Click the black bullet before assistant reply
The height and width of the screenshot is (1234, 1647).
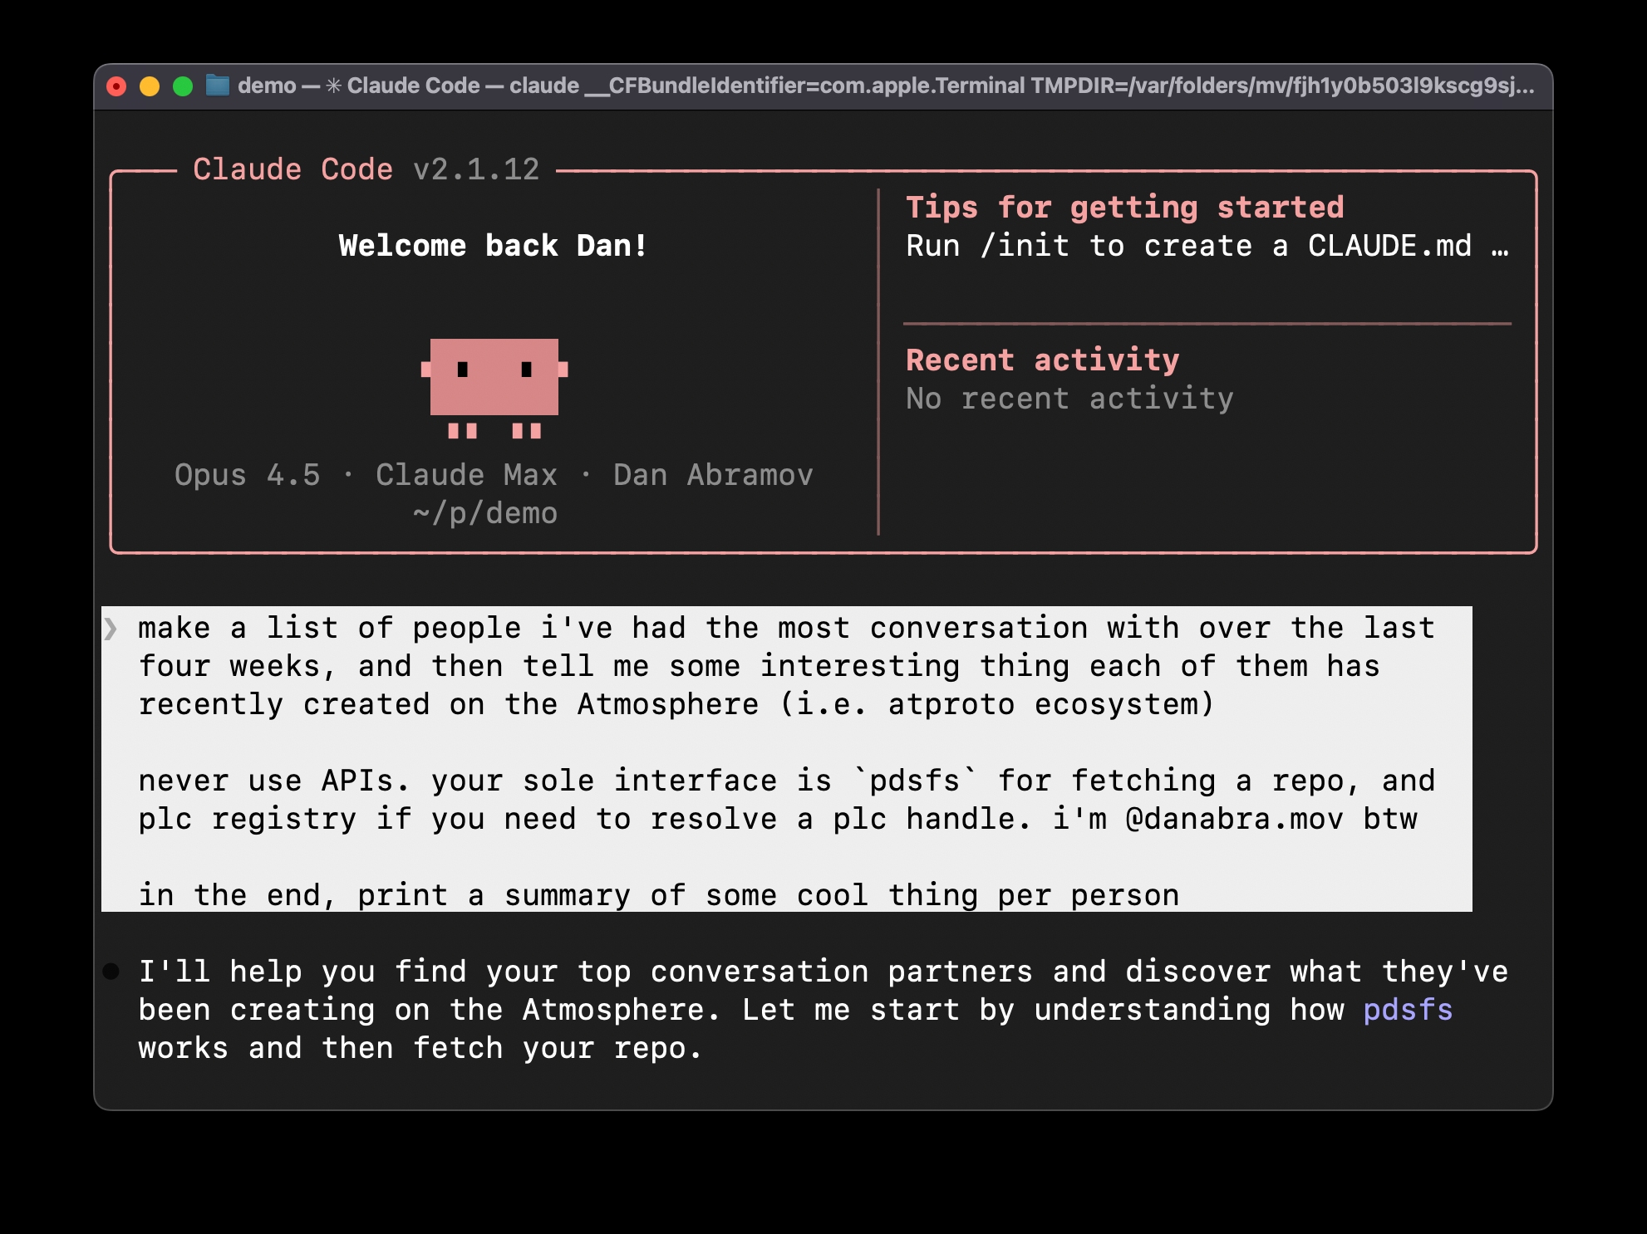[111, 972]
